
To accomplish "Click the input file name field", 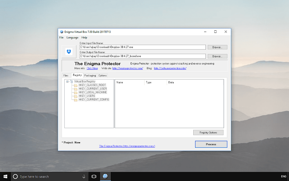I will pos(143,47).
